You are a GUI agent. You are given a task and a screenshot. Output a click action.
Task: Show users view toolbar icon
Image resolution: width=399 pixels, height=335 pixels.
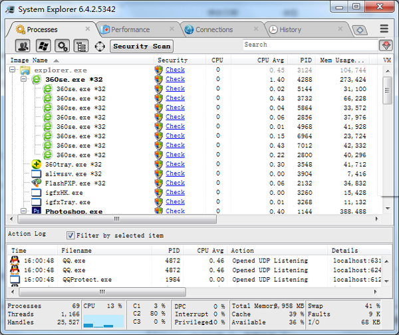click(x=23, y=46)
